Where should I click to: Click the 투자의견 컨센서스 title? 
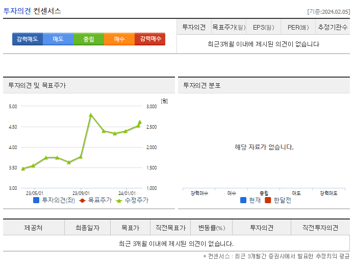32,11
